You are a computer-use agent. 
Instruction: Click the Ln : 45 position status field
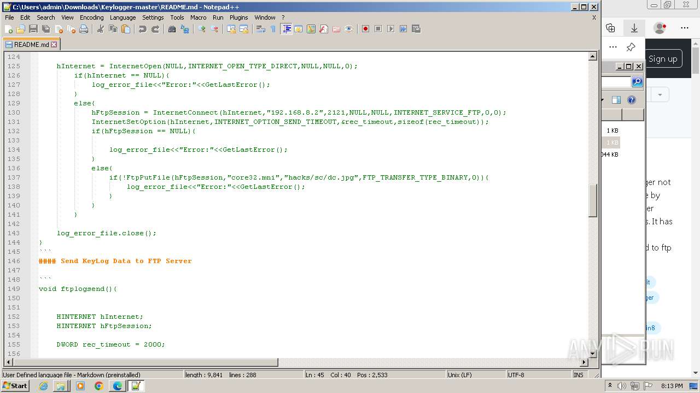coord(375,375)
